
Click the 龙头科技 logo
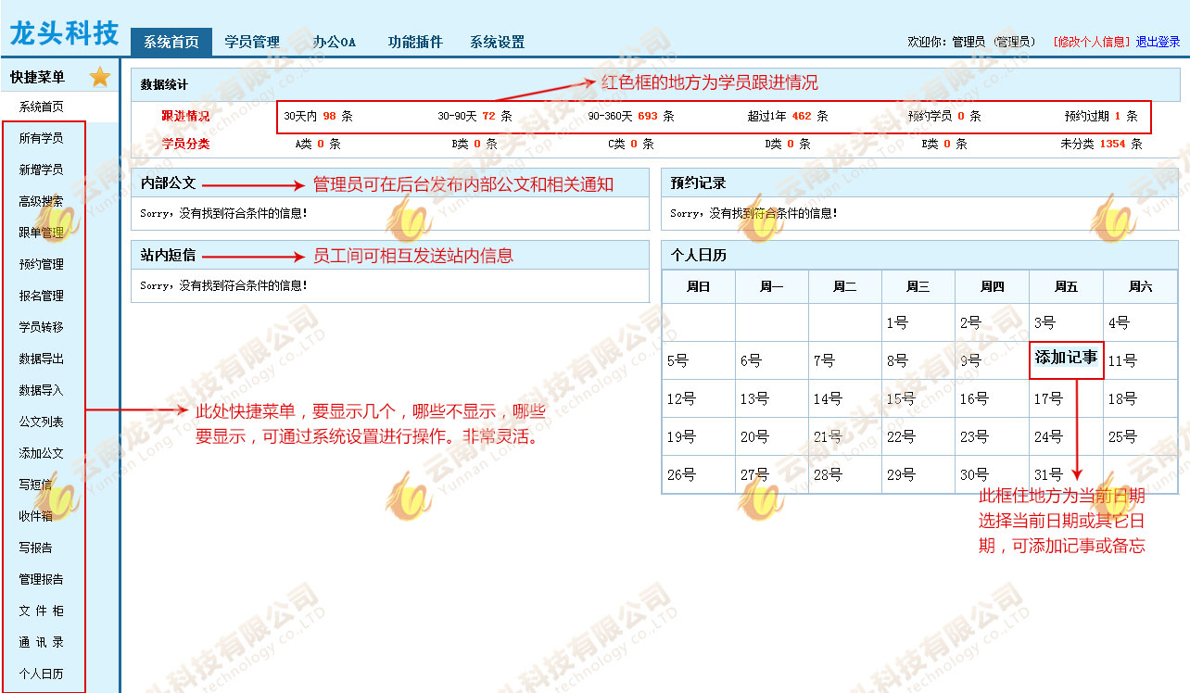click(x=64, y=33)
